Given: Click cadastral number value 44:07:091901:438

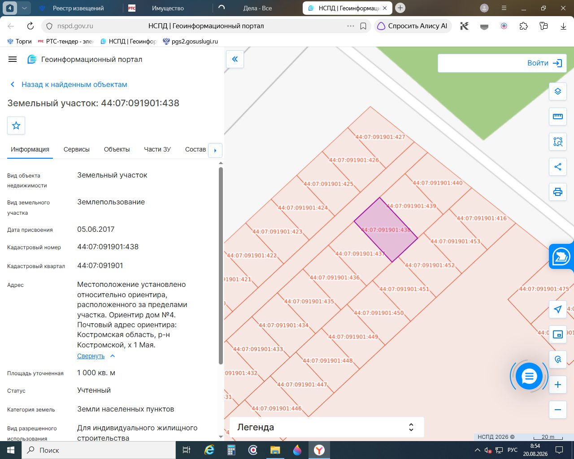Looking at the screenshot, I should click(x=108, y=247).
